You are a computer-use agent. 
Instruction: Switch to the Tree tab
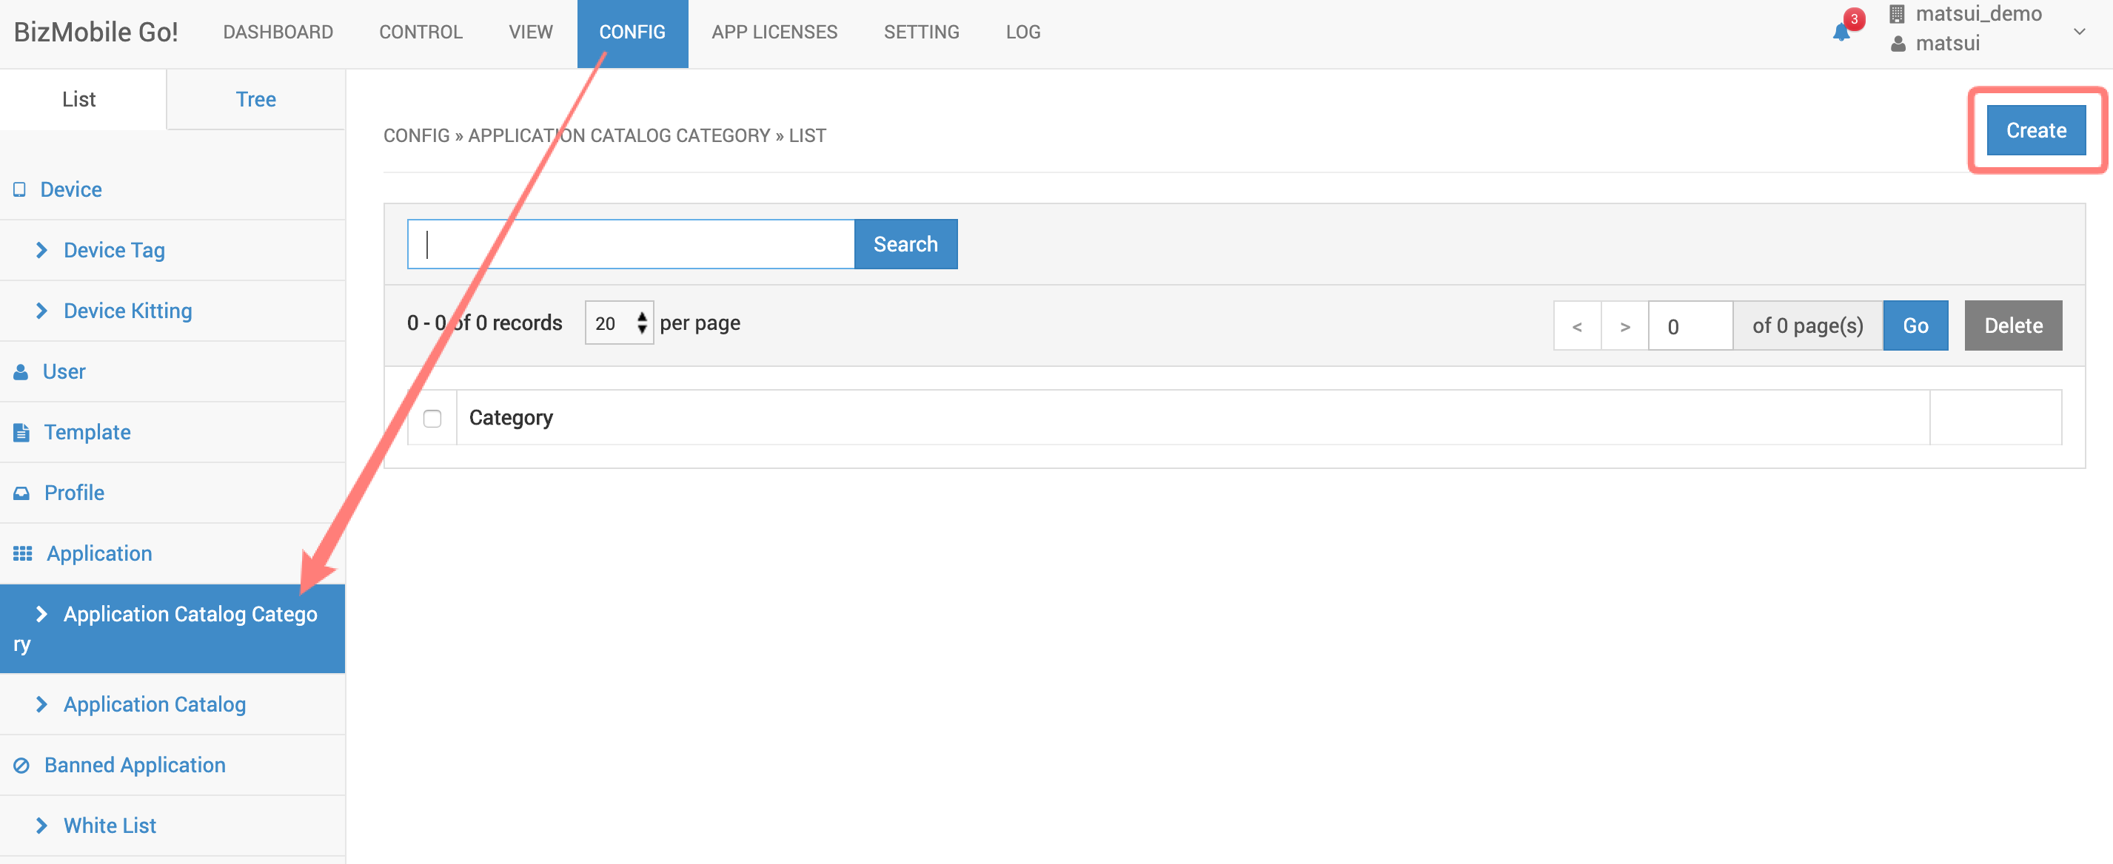(255, 99)
